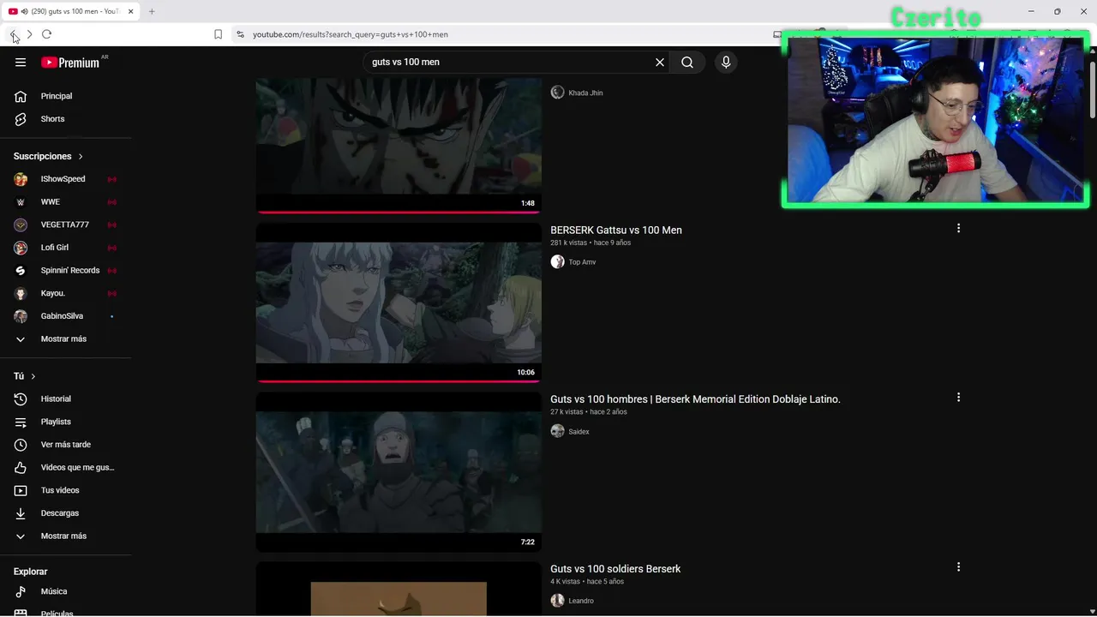The height and width of the screenshot is (617, 1097).
Task: Reload the page with refresh icon
Action: (46, 34)
